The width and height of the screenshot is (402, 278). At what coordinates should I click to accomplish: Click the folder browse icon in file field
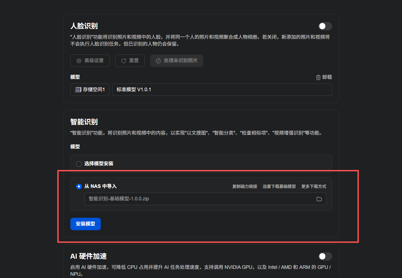(x=319, y=199)
